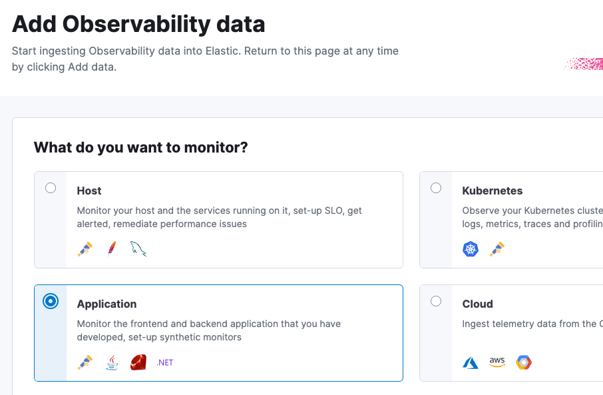Screen dimensions: 603x395
Task: Click the MySQL dolphin icon in Host card
Action: (138, 249)
